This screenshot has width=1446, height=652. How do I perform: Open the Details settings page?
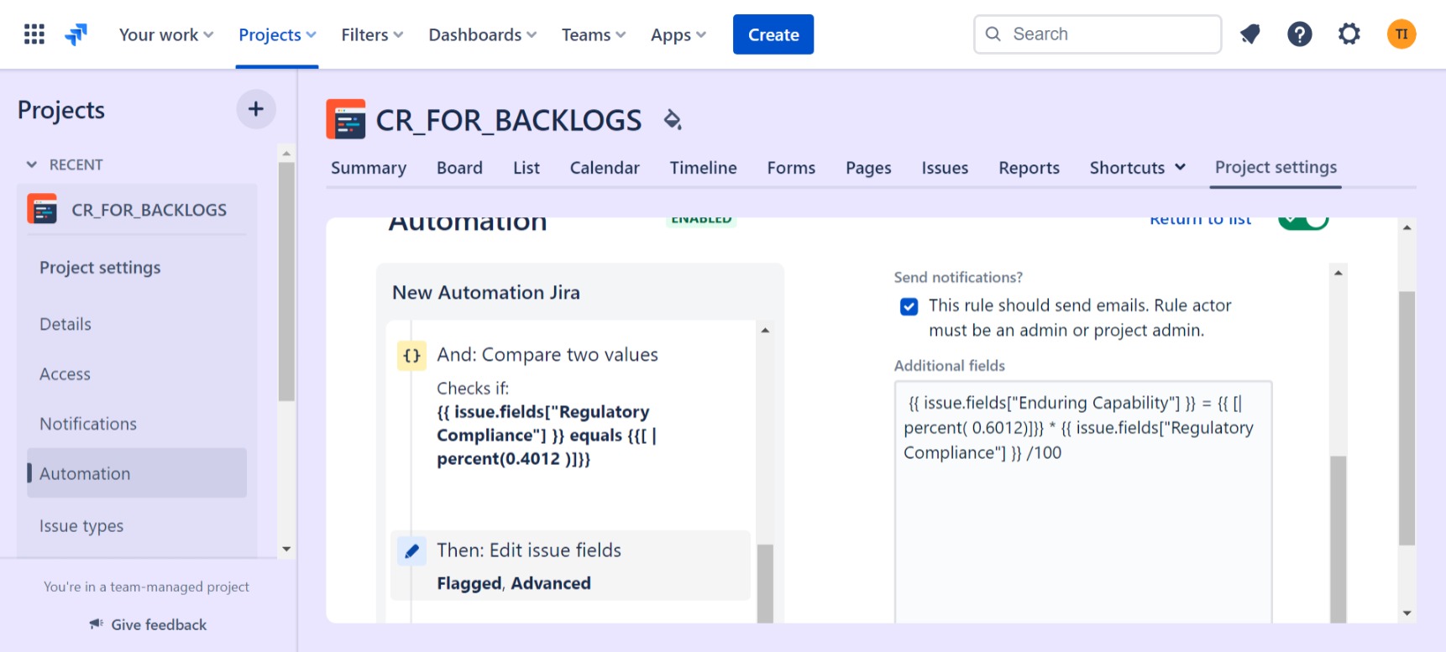coord(65,324)
